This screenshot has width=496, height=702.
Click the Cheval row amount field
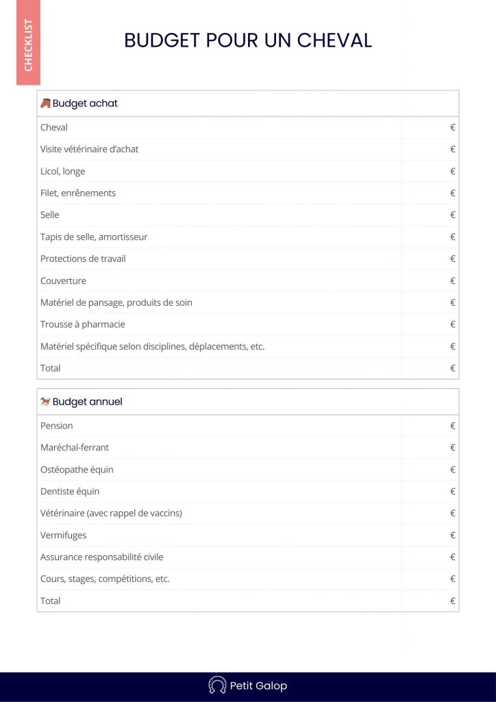point(430,128)
